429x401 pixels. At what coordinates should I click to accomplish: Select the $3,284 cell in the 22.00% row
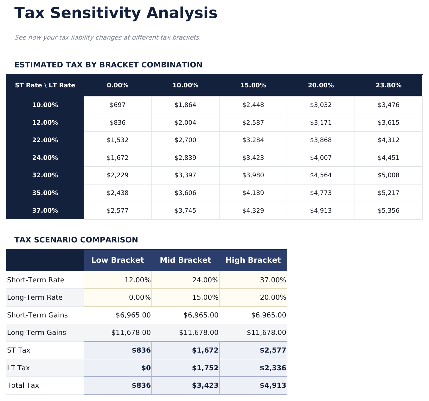pyautogui.click(x=253, y=140)
